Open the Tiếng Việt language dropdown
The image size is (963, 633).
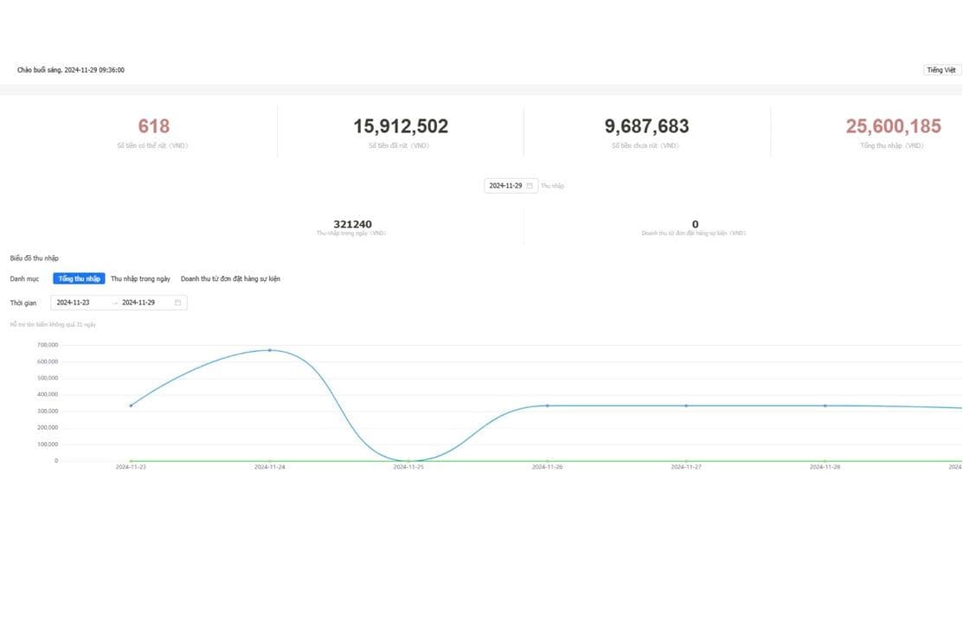pyautogui.click(x=941, y=70)
